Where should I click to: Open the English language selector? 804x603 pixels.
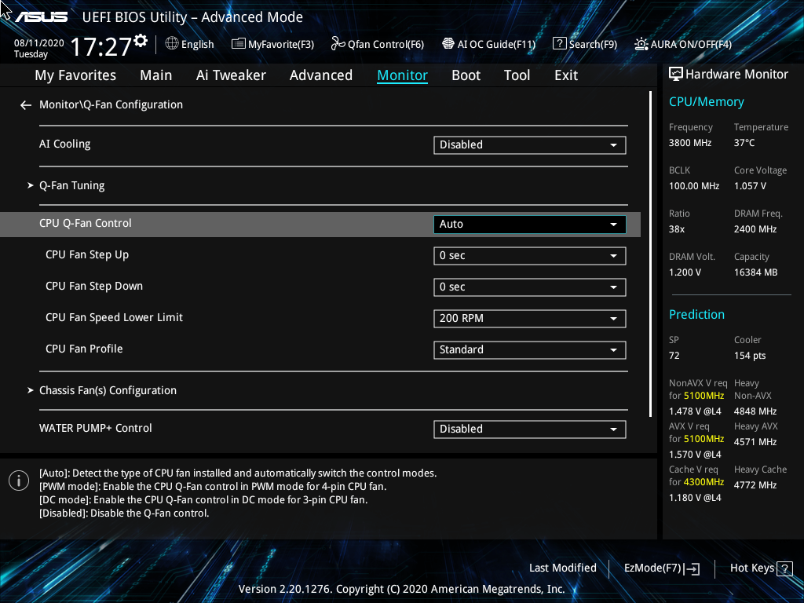189,44
